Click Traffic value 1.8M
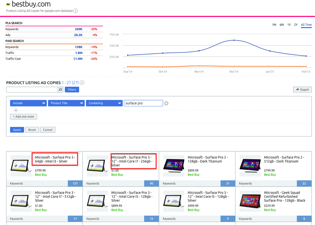This screenshot has width=315, height=225. pyautogui.click(x=79, y=53)
